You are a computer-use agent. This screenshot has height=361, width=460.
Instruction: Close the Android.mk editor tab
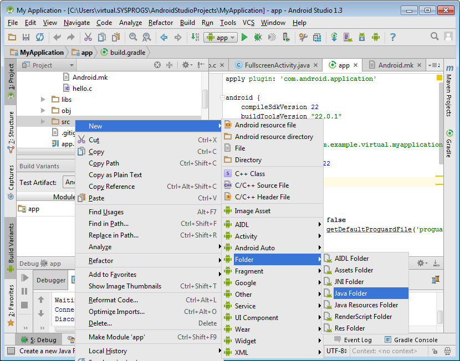click(419, 65)
